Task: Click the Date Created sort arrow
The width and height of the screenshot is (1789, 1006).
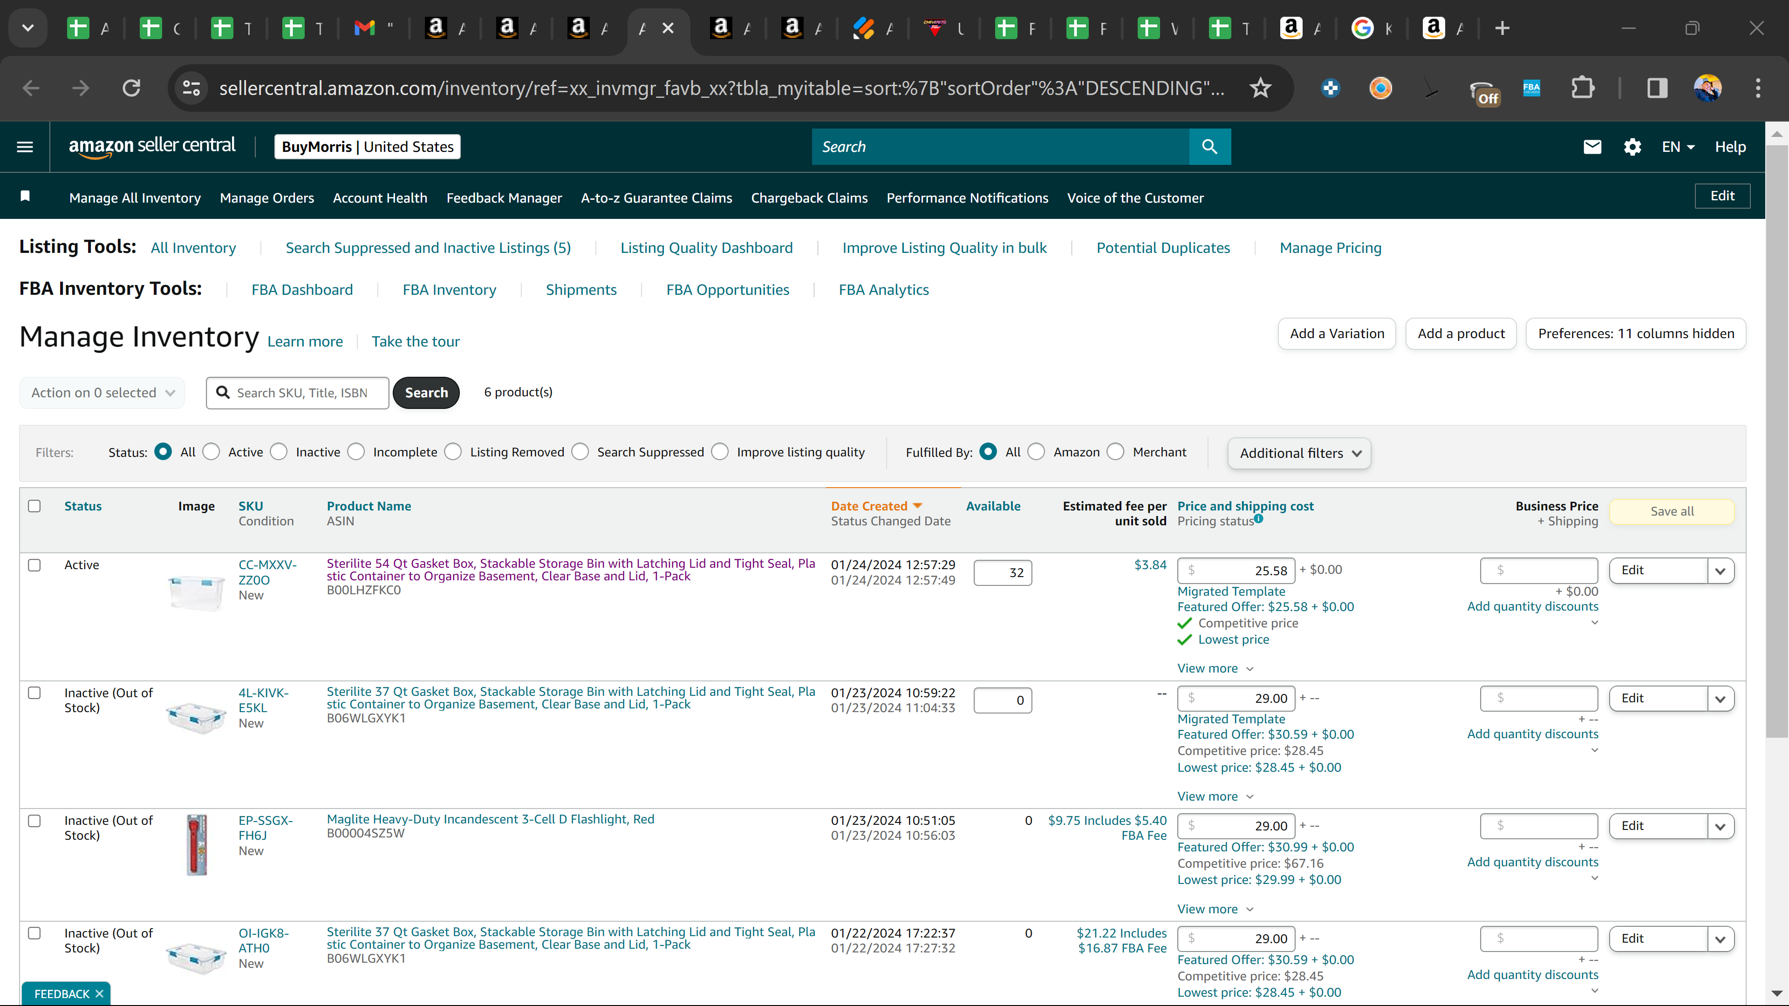Action: pos(917,505)
